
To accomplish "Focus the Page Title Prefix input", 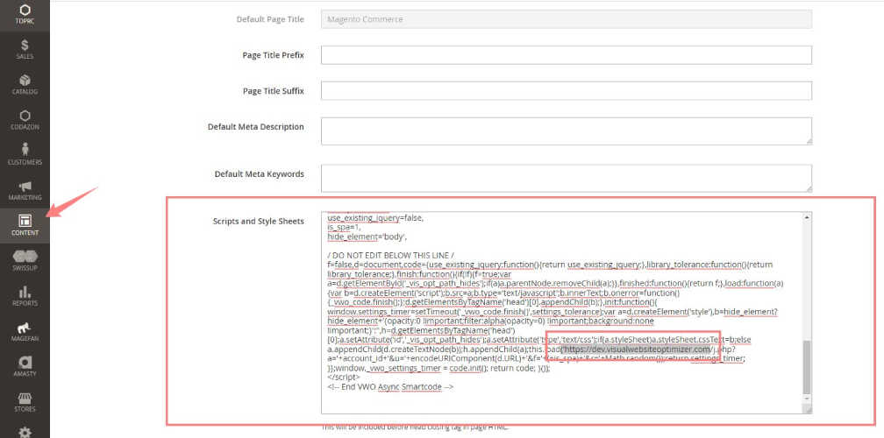I will click(566, 55).
